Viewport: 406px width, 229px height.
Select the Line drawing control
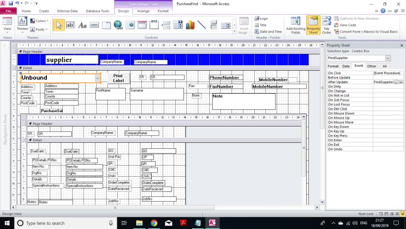[201, 25]
